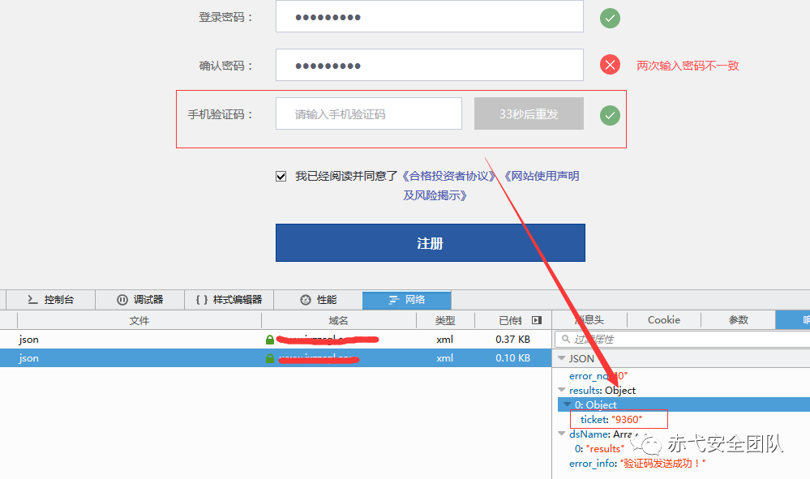Click the performance tab gauge icon

click(306, 299)
